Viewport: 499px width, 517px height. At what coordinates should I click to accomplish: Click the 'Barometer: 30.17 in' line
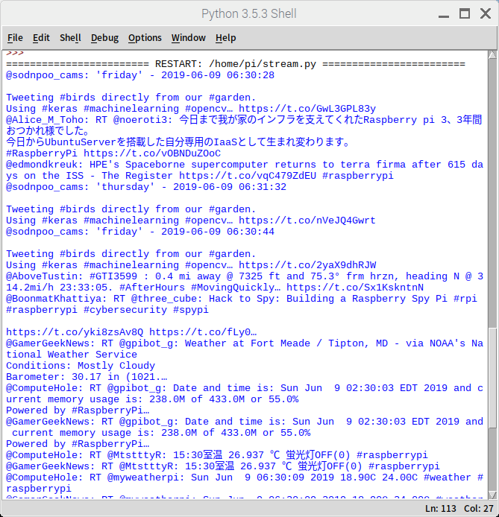[x=87, y=377]
